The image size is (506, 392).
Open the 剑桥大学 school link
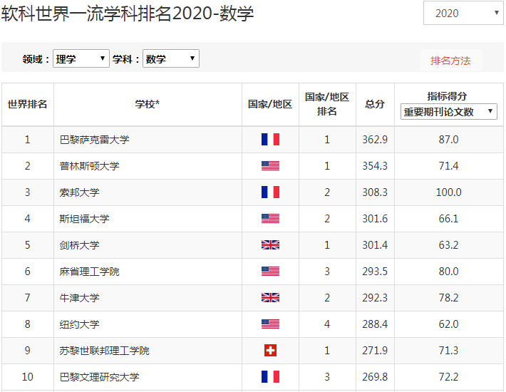(x=79, y=245)
